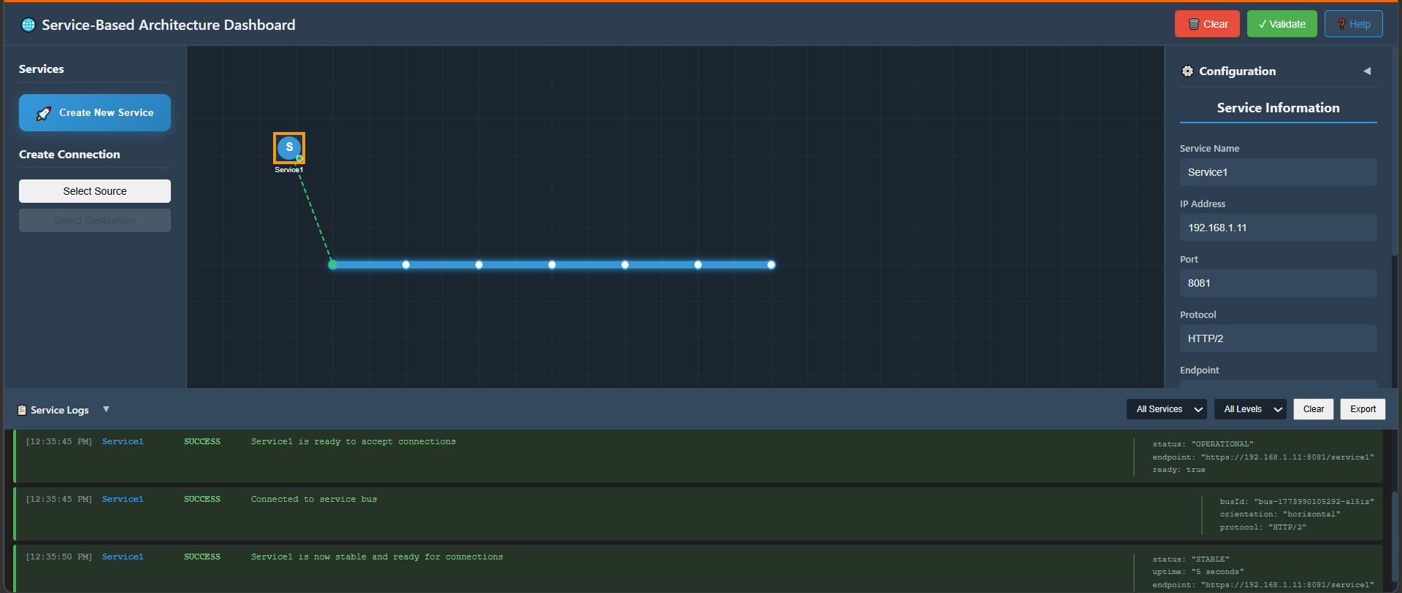Clear the canvas with the red Clear button
The height and width of the screenshot is (593, 1402).
1207,24
